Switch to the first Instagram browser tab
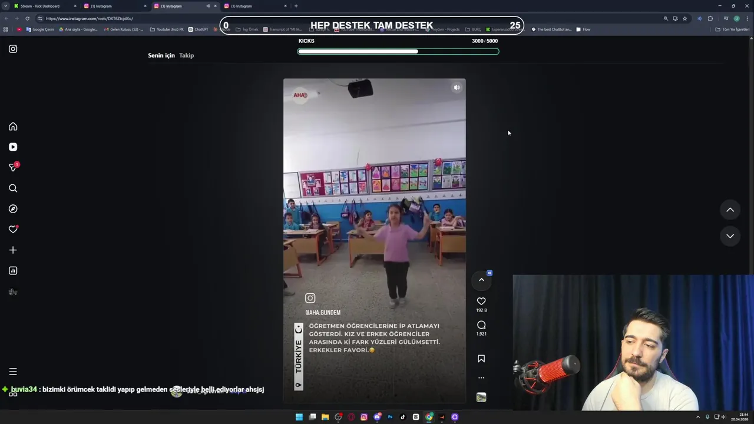Viewport: 754px width, 424px height. 115,6
